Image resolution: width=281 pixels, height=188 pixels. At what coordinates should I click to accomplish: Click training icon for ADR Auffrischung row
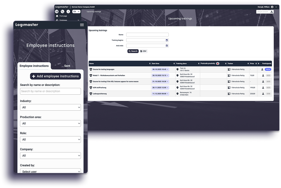[91, 88]
